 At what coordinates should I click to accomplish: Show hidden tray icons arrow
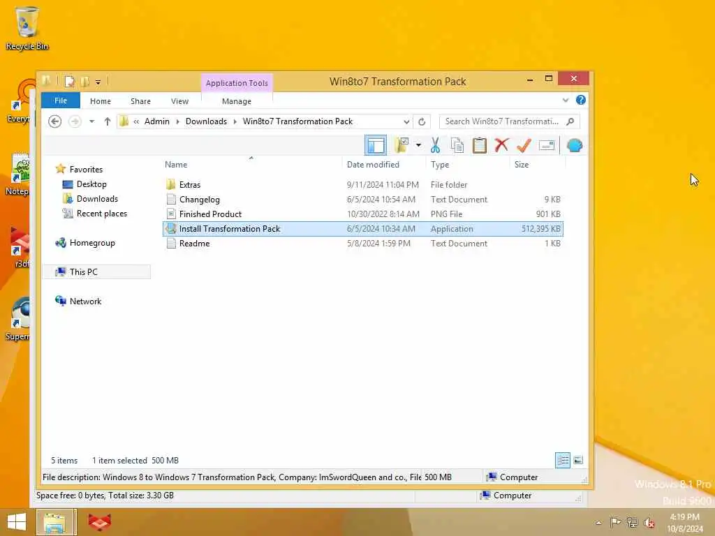(598, 522)
